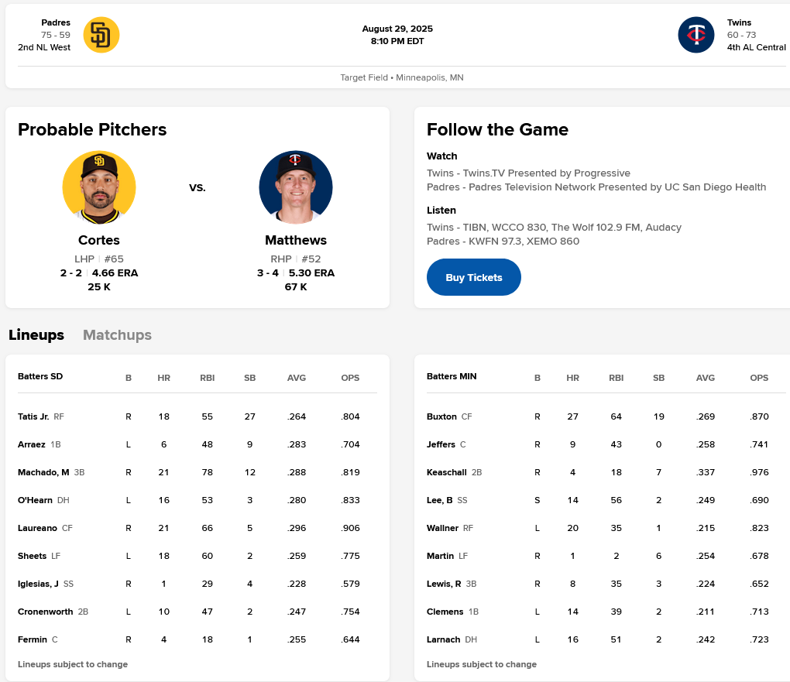Open Cortes pitcher headshot photo
The height and width of the screenshot is (682, 790).
[99, 187]
